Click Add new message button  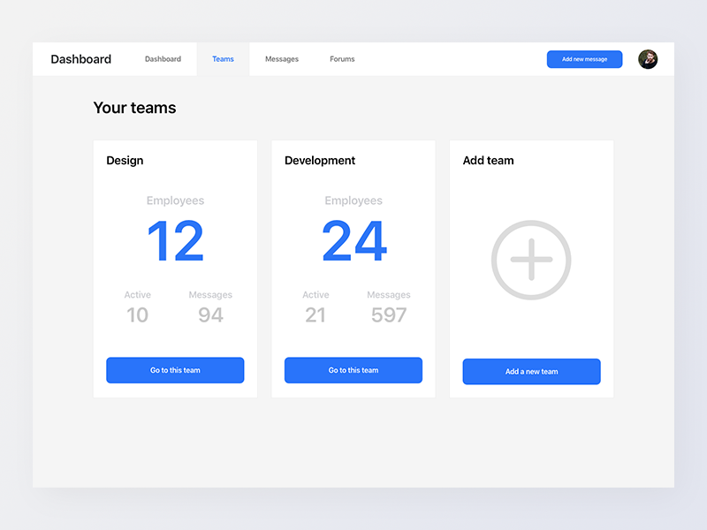point(584,59)
